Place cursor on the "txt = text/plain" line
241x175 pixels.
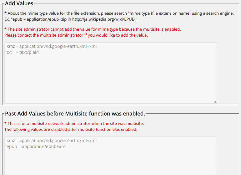[23, 52]
